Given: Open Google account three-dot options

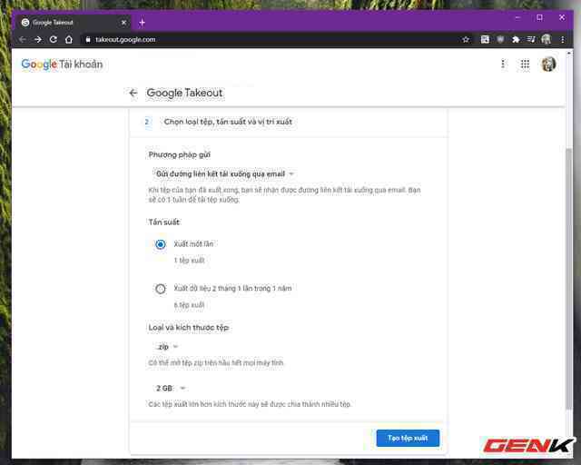Looking at the screenshot, I should tap(503, 64).
